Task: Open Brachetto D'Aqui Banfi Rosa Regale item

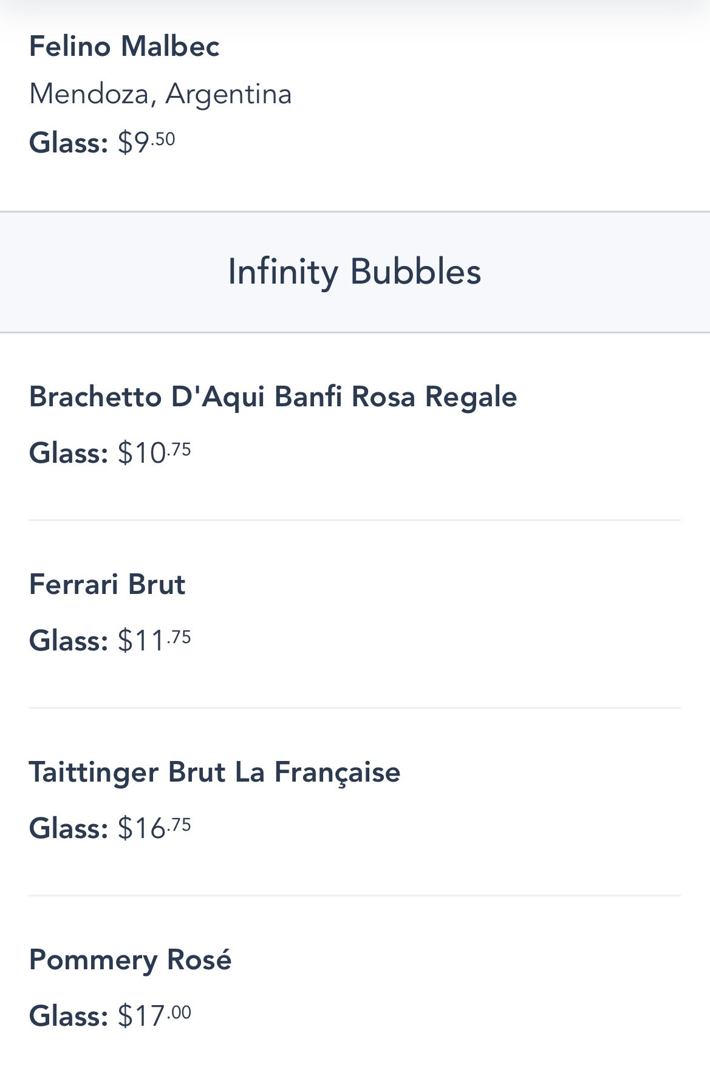Action: pyautogui.click(x=273, y=397)
